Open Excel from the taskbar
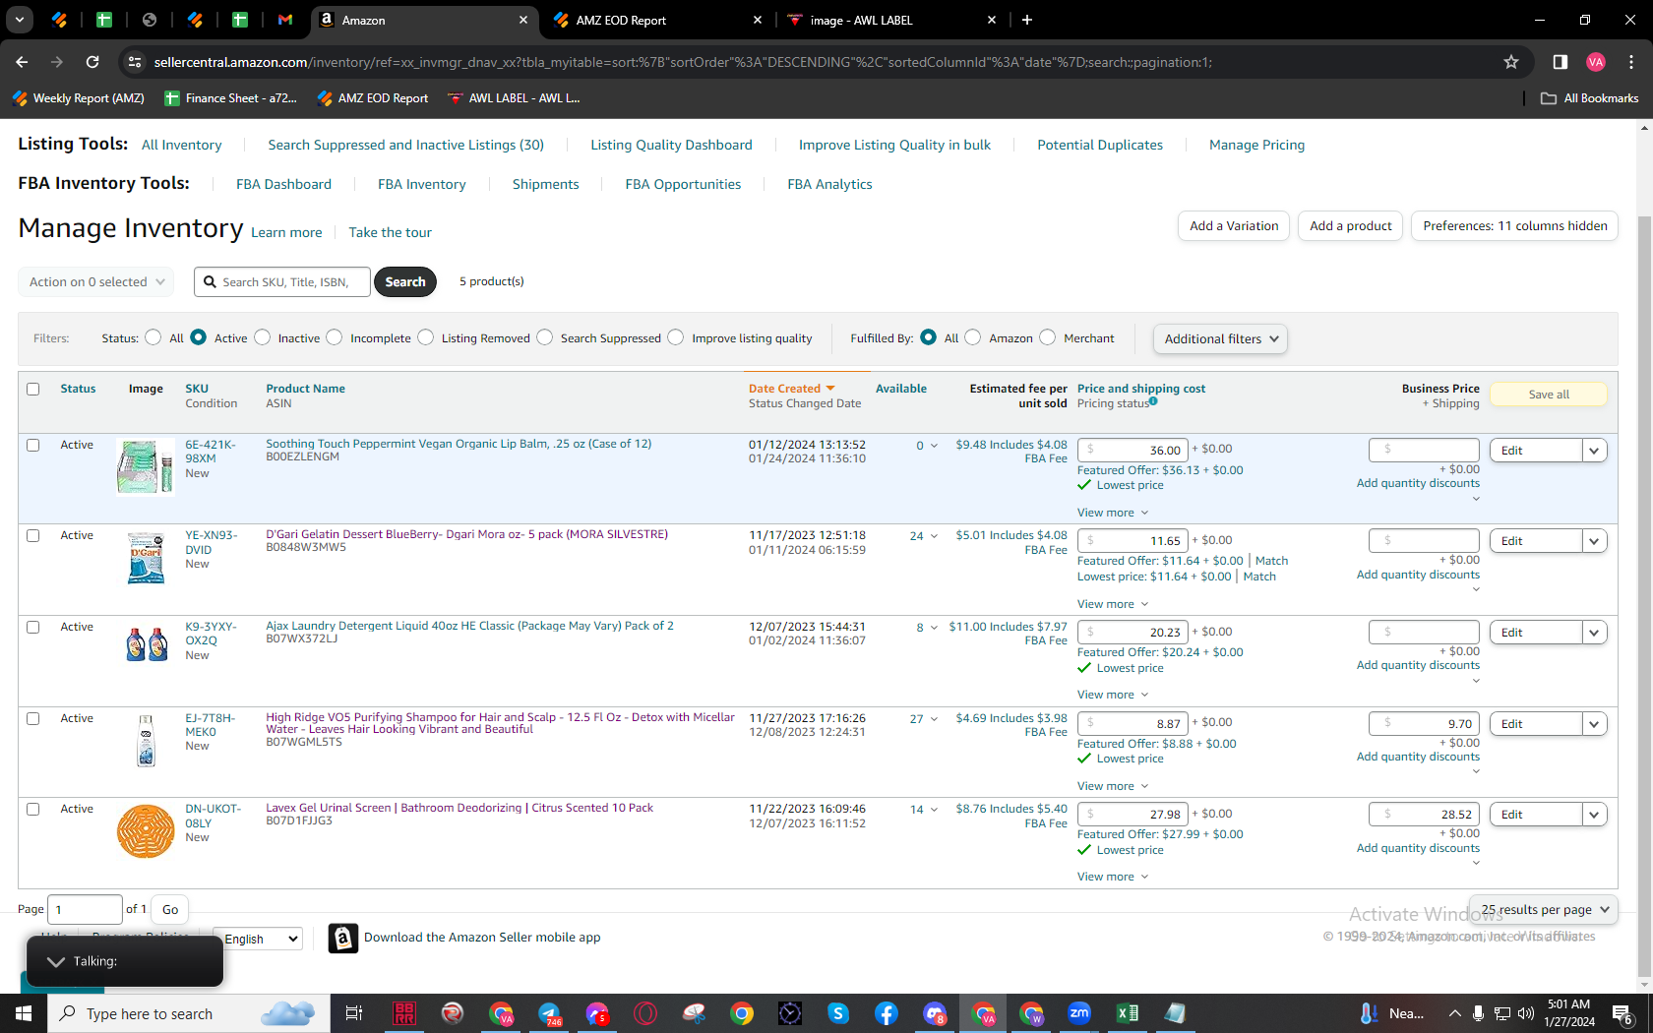1653x1033 pixels. (1128, 1013)
